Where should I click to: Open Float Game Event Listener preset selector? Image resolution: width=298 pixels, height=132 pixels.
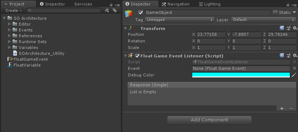click(288, 56)
